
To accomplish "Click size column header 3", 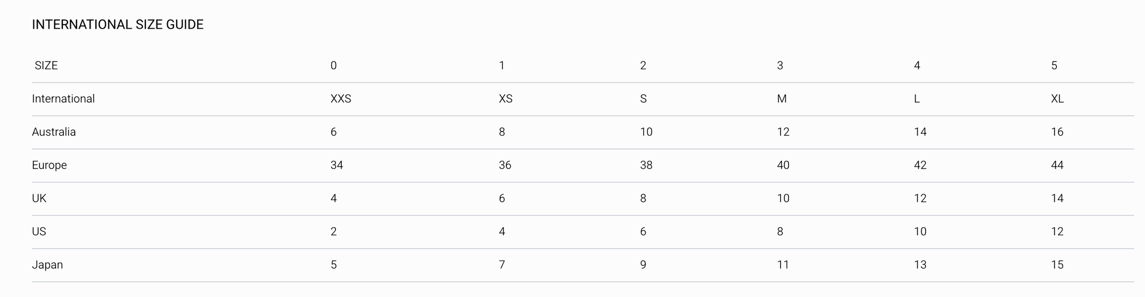I will (x=780, y=66).
